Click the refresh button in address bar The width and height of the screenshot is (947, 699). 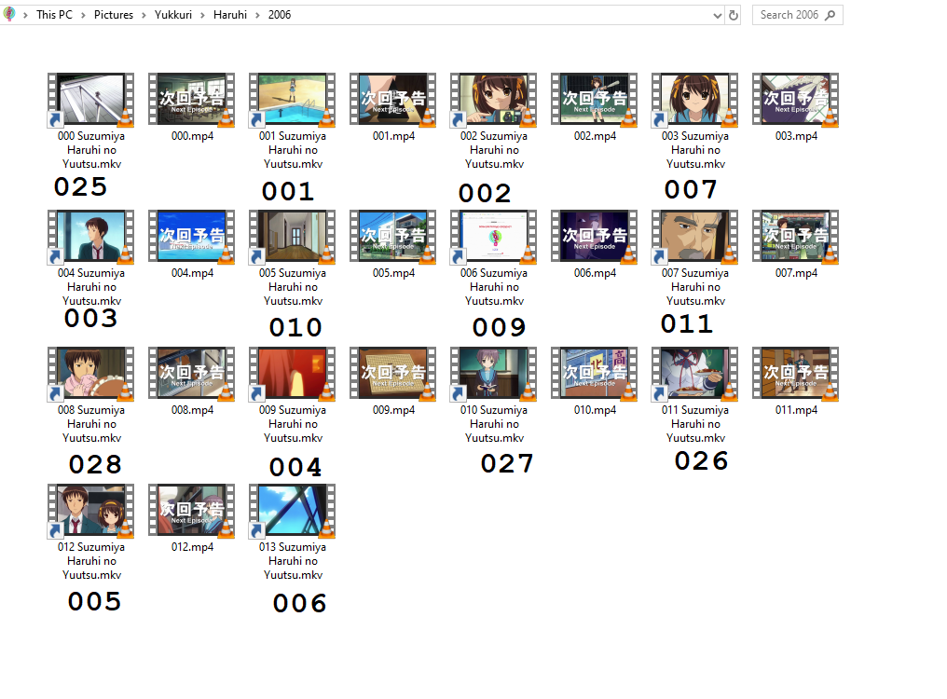(x=734, y=15)
